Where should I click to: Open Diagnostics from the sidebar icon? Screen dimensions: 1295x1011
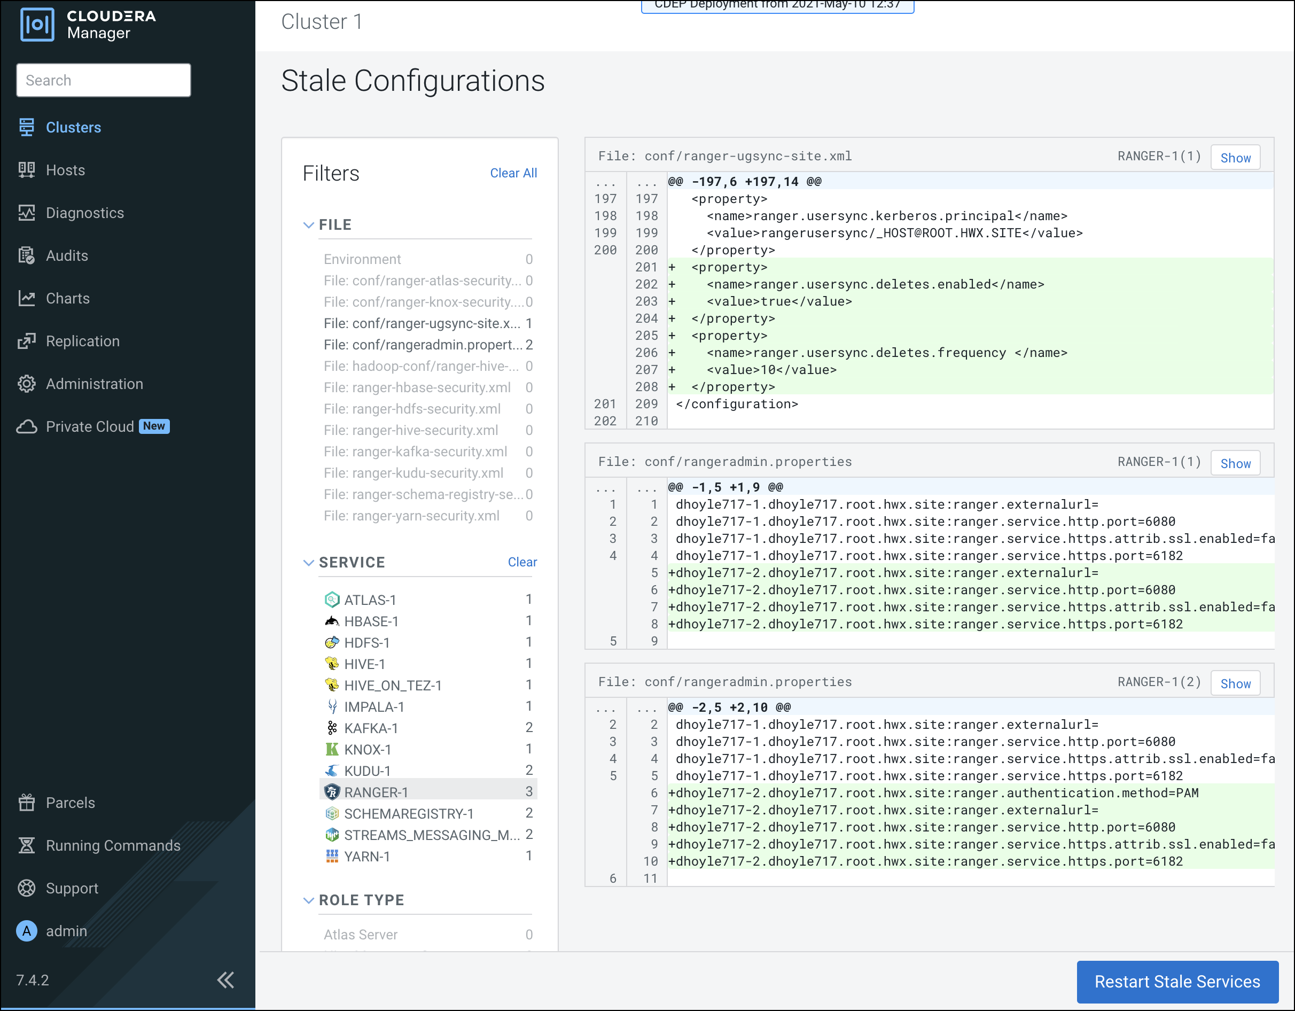26,213
